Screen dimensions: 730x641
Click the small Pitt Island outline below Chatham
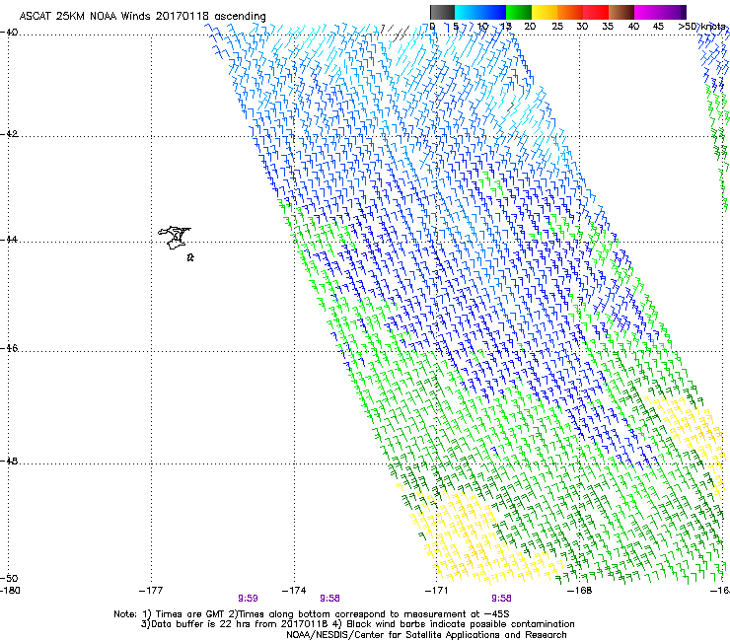pos(190,257)
